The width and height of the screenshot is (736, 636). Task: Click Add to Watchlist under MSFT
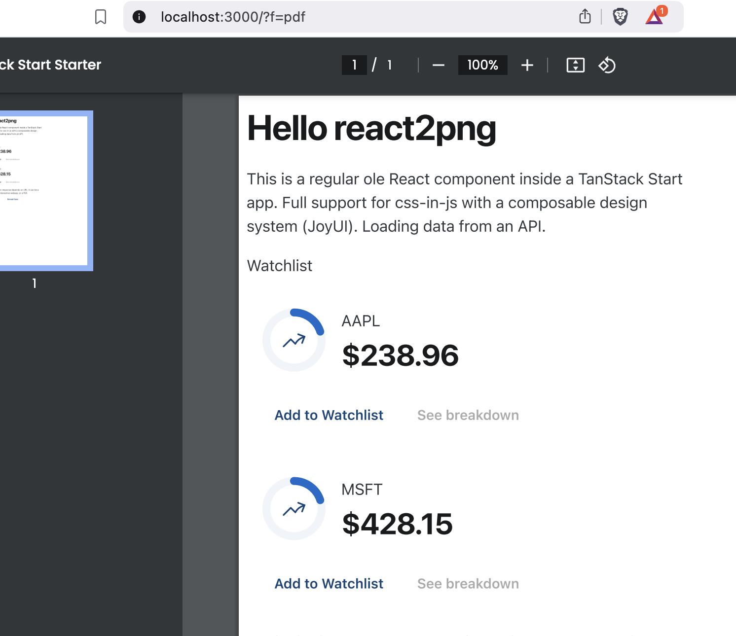click(x=329, y=584)
